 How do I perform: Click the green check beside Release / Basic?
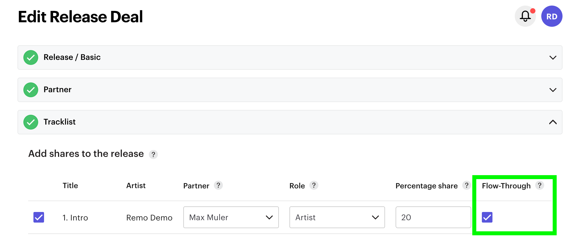click(x=31, y=57)
